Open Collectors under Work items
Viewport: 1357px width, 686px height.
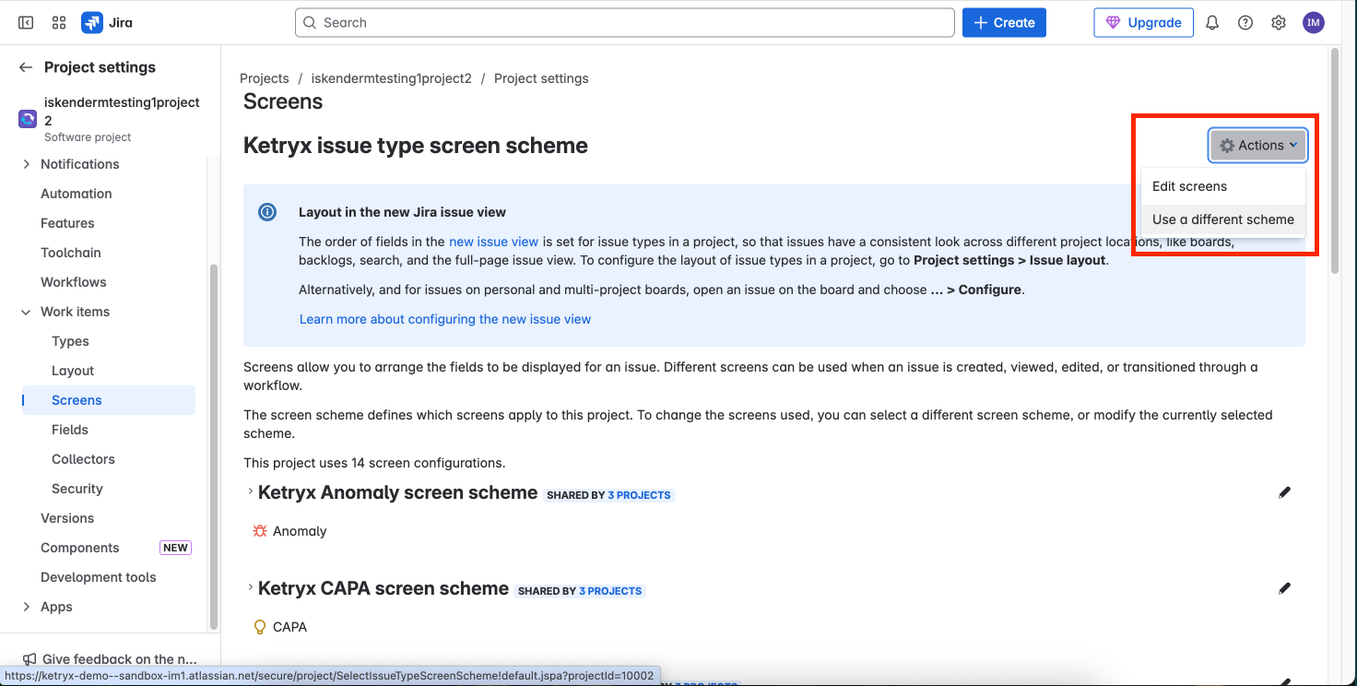click(x=83, y=459)
